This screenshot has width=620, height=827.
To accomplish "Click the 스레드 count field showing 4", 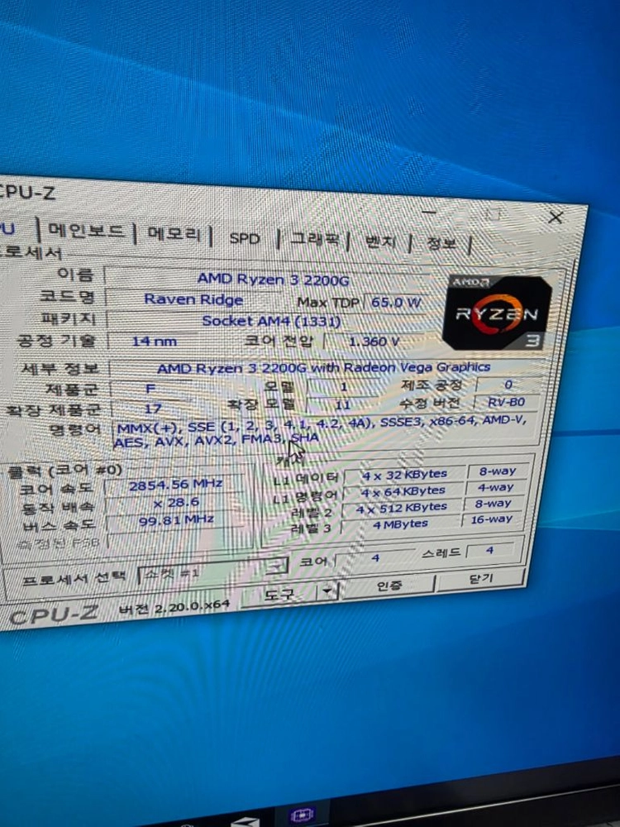I will (489, 550).
